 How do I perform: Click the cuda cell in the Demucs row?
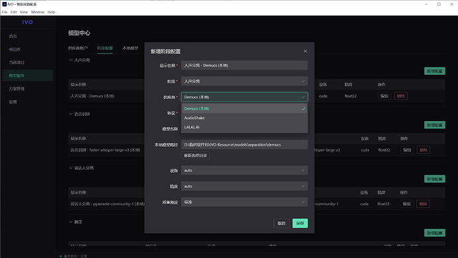click(323, 96)
